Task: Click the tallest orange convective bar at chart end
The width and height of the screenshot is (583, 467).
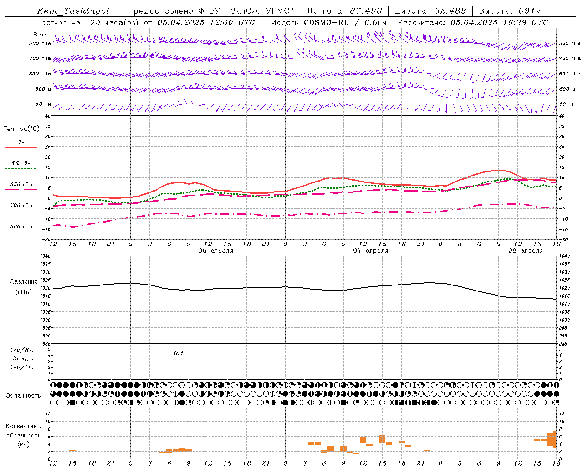Action: 555,440
